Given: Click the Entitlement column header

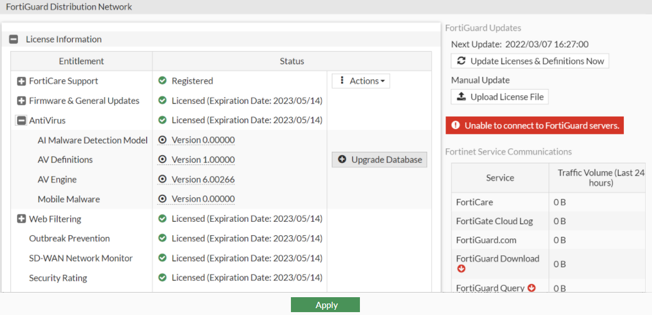Looking at the screenshot, I should click(82, 61).
